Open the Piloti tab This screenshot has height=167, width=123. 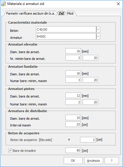coord(70,13)
